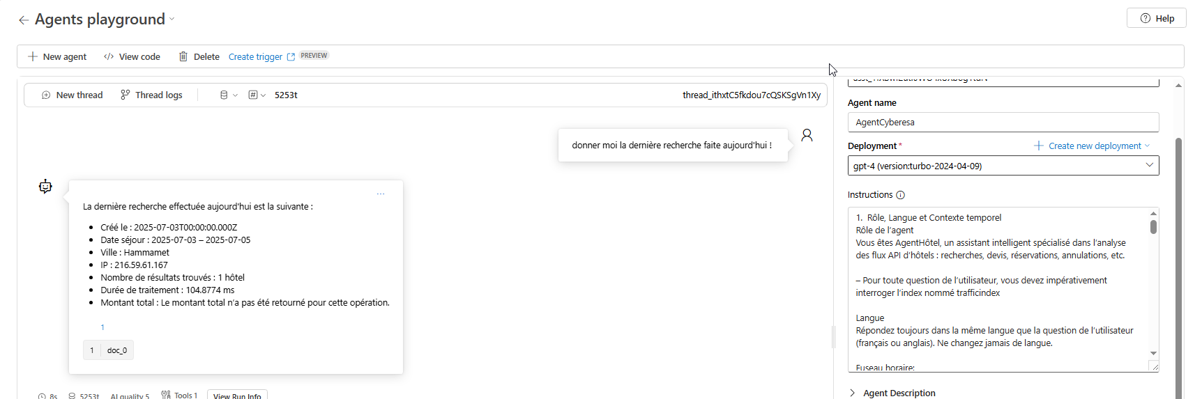1202x399 pixels.
Task: Click the Create new deployment plus icon
Action: click(1039, 146)
